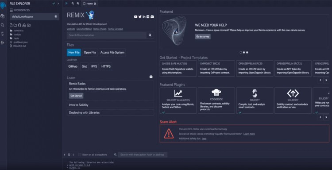Click the Open File button
The image size is (332, 170).
pyautogui.click(x=90, y=53)
